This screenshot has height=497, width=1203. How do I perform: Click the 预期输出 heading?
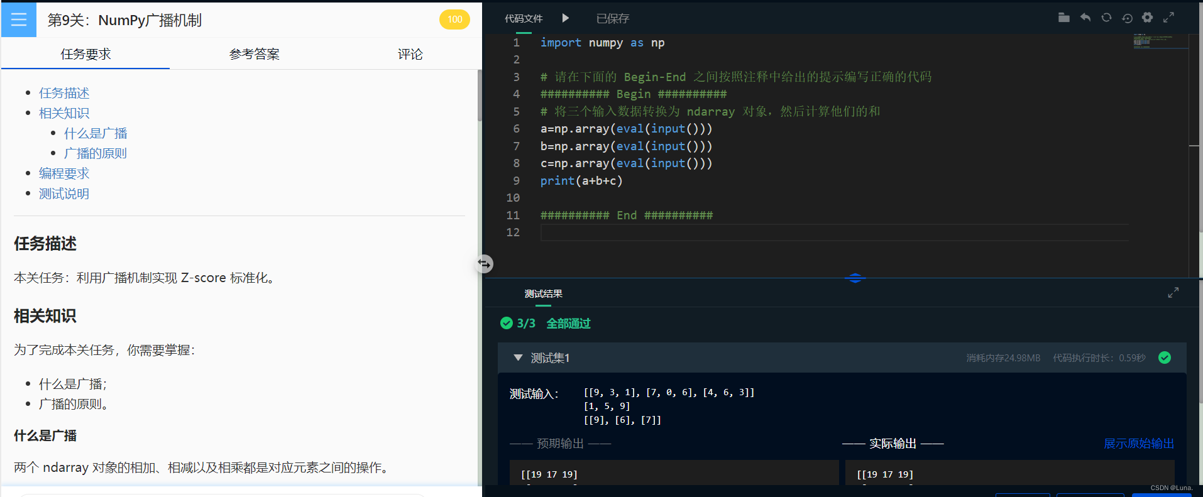[560, 444]
